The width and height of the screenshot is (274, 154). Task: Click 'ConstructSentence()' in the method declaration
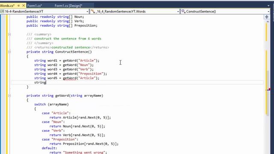pos(73,52)
